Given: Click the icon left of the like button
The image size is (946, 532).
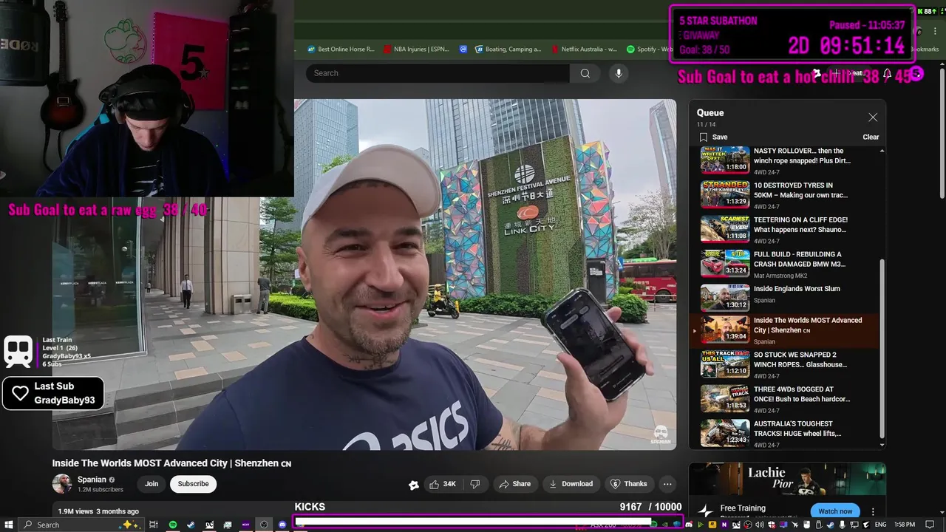Looking at the screenshot, I should click(x=414, y=485).
